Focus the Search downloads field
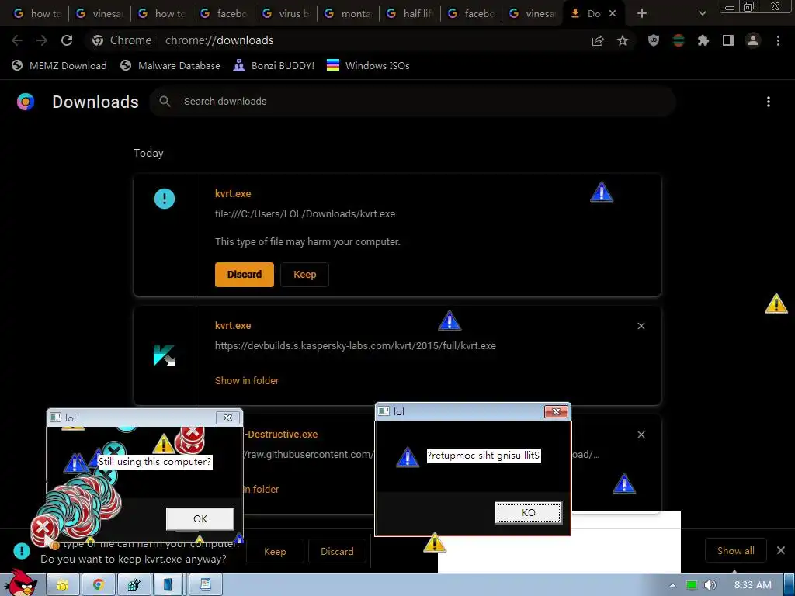This screenshot has height=596, width=795. [413, 102]
